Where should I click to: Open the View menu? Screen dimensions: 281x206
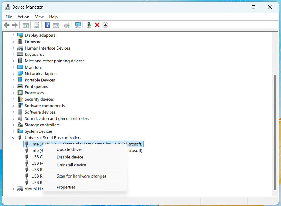point(39,17)
